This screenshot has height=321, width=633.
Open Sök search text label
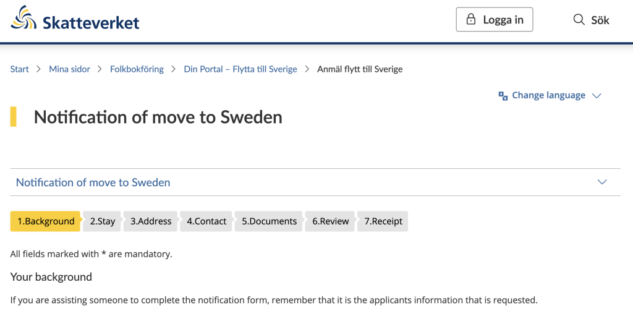[600, 20]
